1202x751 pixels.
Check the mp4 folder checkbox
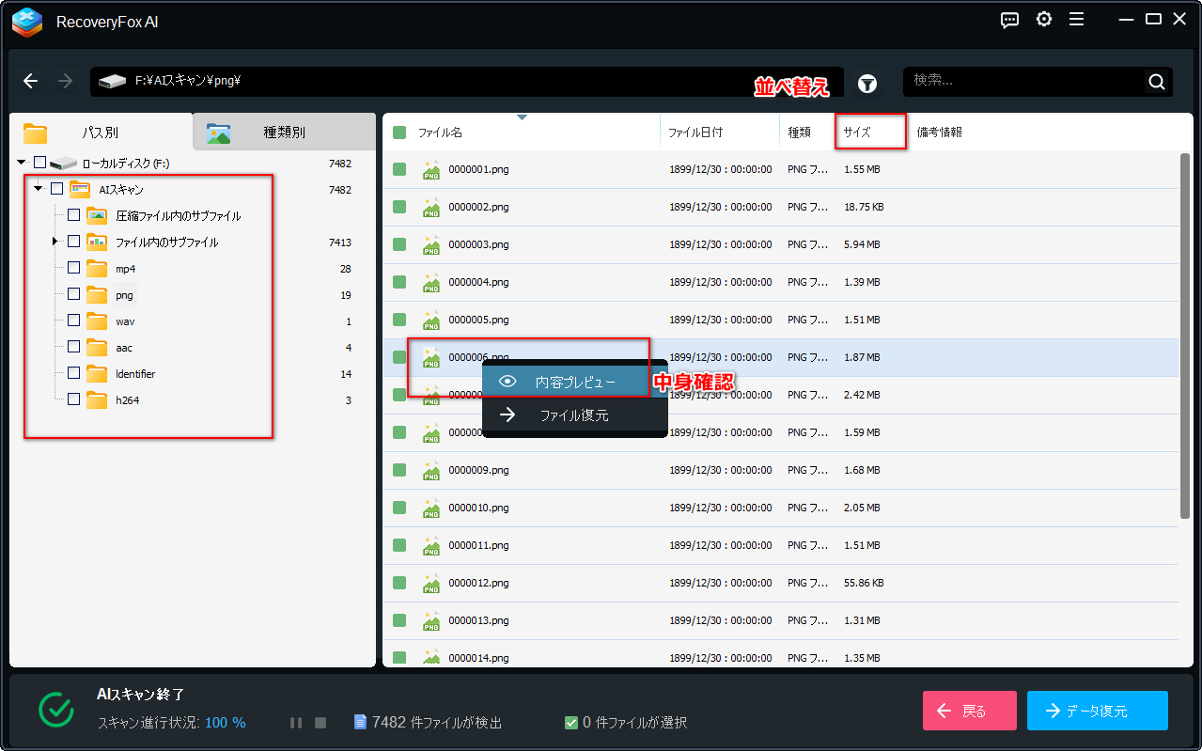coord(74,268)
